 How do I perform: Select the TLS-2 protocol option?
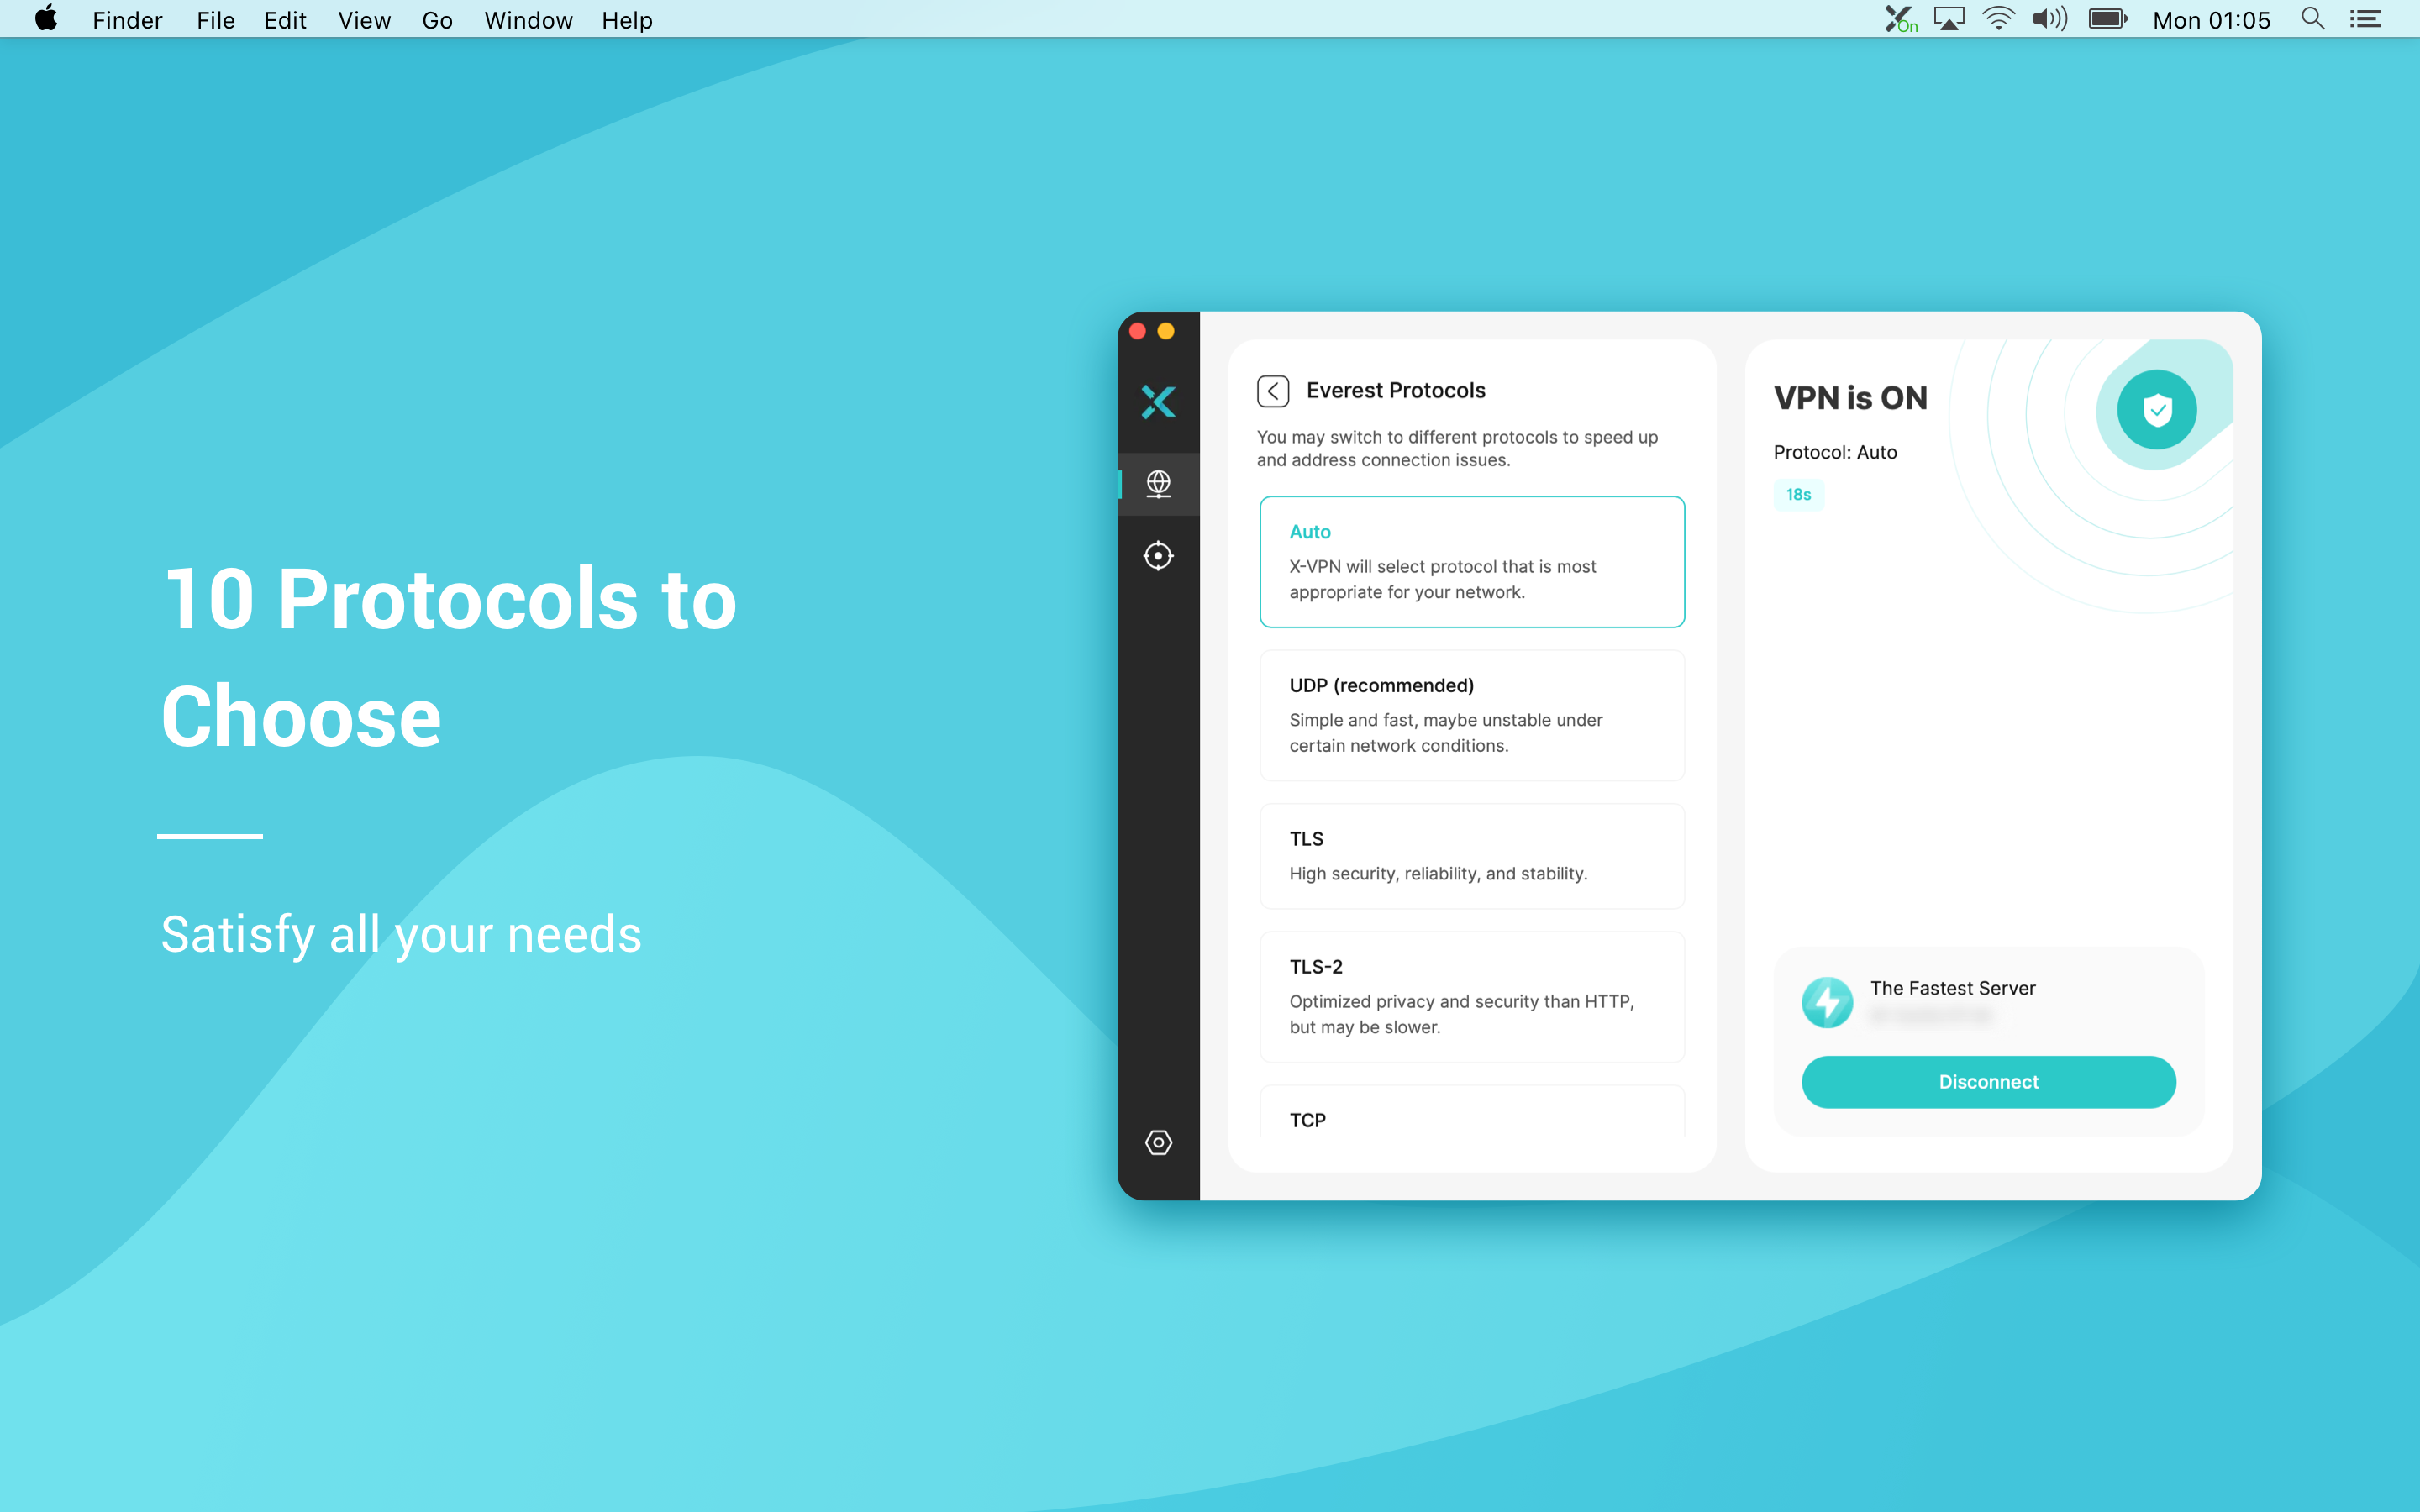pos(1472,997)
